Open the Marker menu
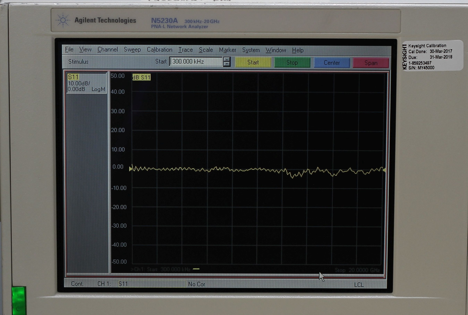This screenshot has width=468, height=315. pos(228,50)
